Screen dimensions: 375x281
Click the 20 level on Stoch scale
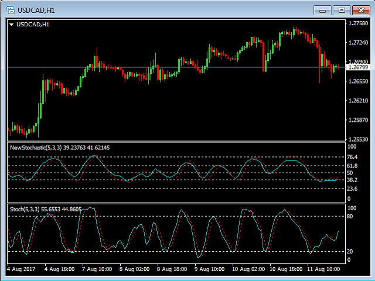pyautogui.click(x=350, y=251)
